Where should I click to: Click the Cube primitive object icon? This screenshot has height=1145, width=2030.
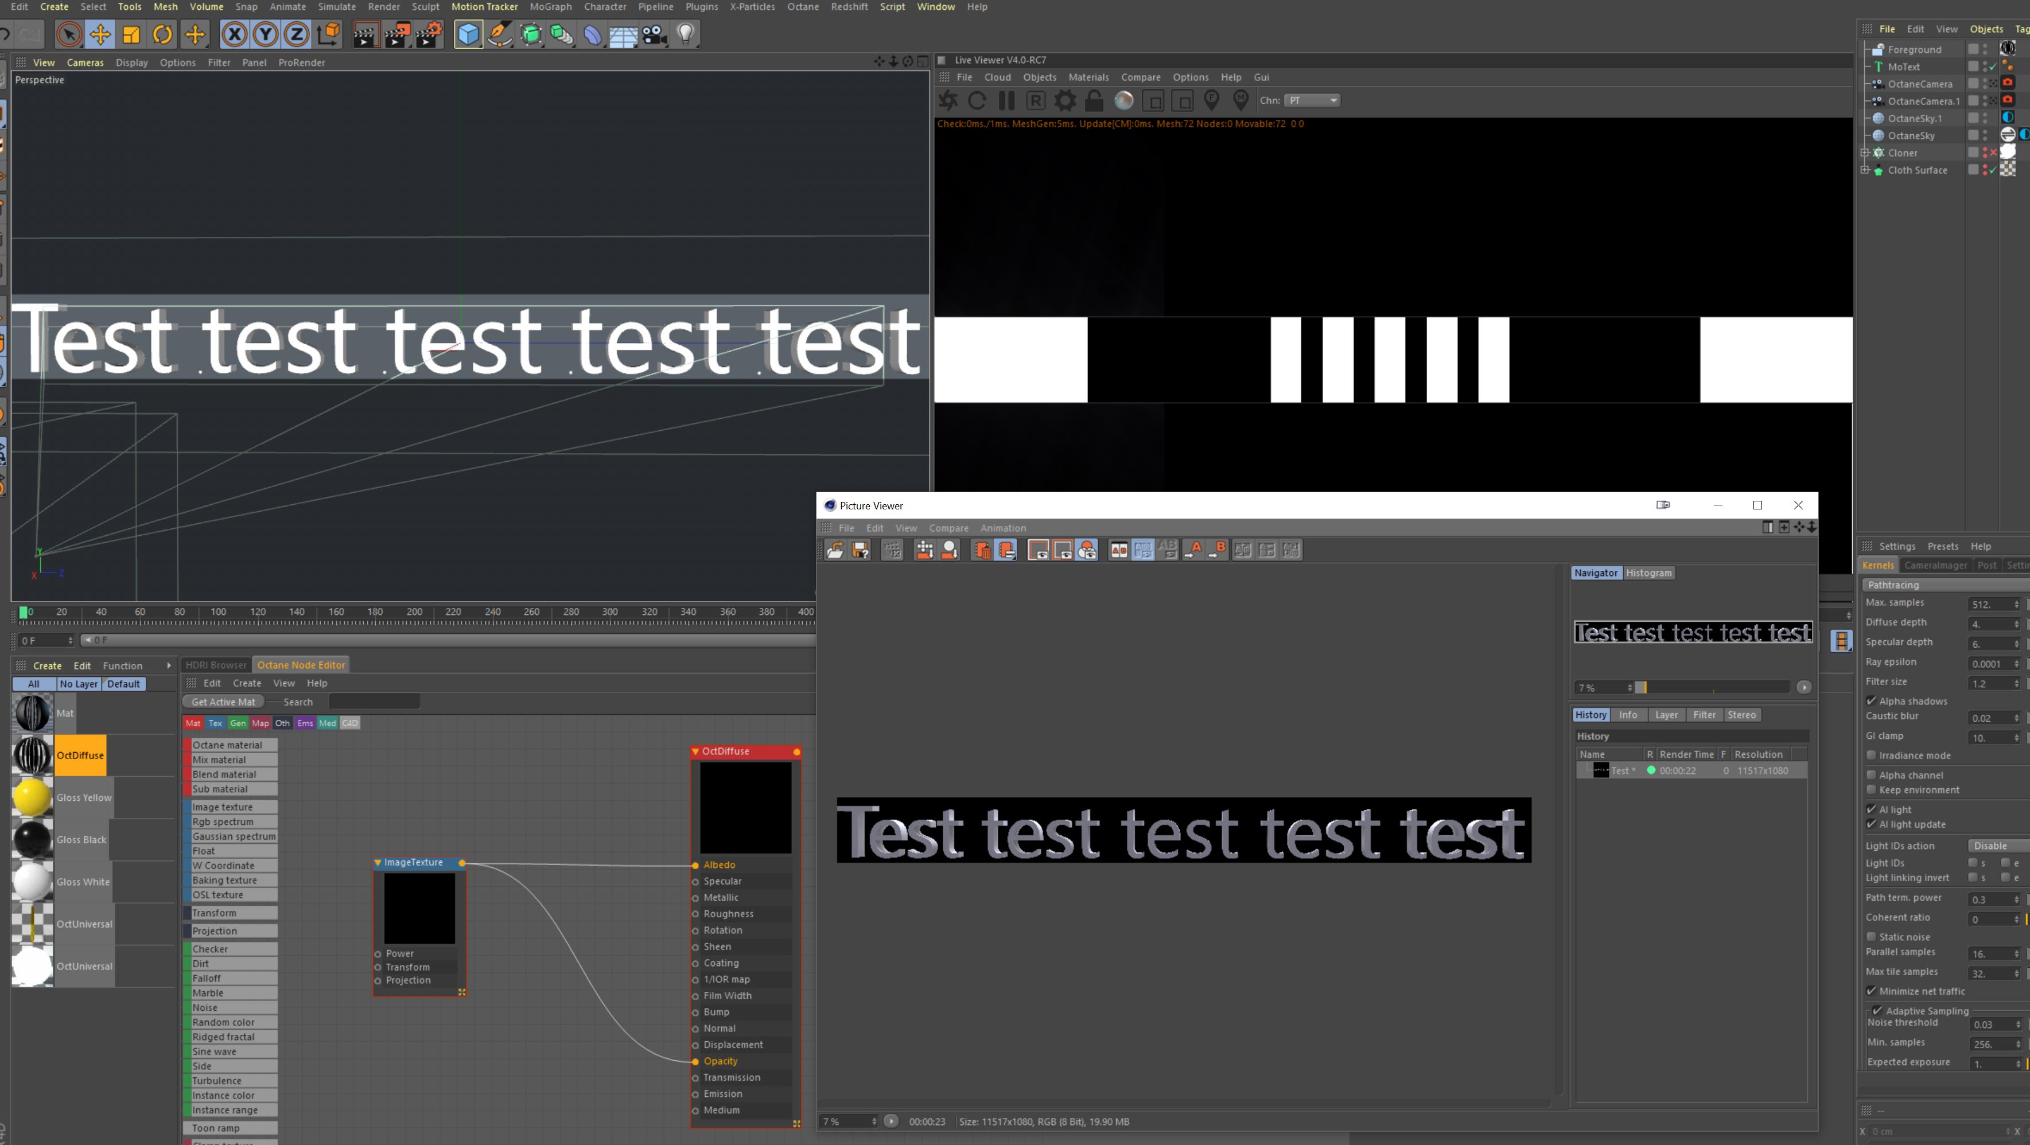tap(468, 34)
